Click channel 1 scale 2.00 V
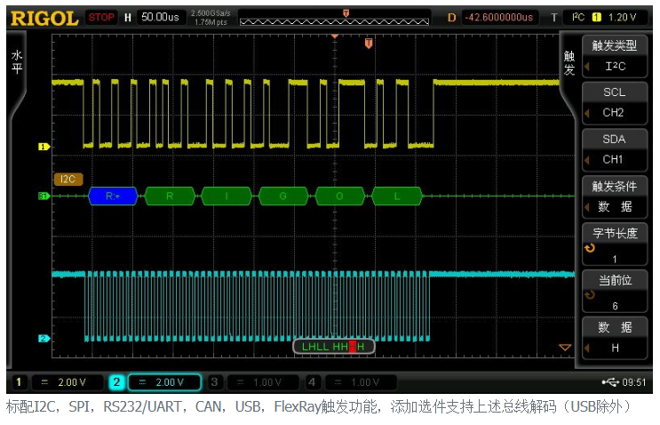Image resolution: width=660 pixels, height=425 pixels. coord(68,382)
